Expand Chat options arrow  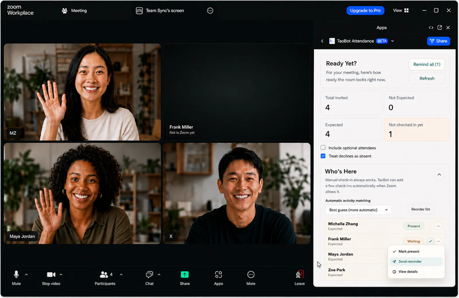[159, 275]
